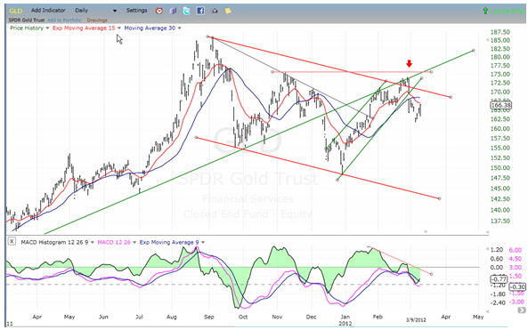Select the MACD pink trendline's right end handle

point(431,274)
